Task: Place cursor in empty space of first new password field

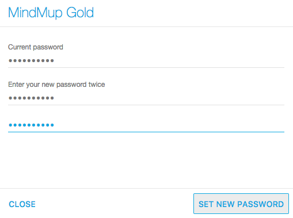Action: click(169, 98)
